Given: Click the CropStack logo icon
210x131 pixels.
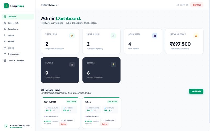Looking at the screenshot, I should [x=6, y=6].
